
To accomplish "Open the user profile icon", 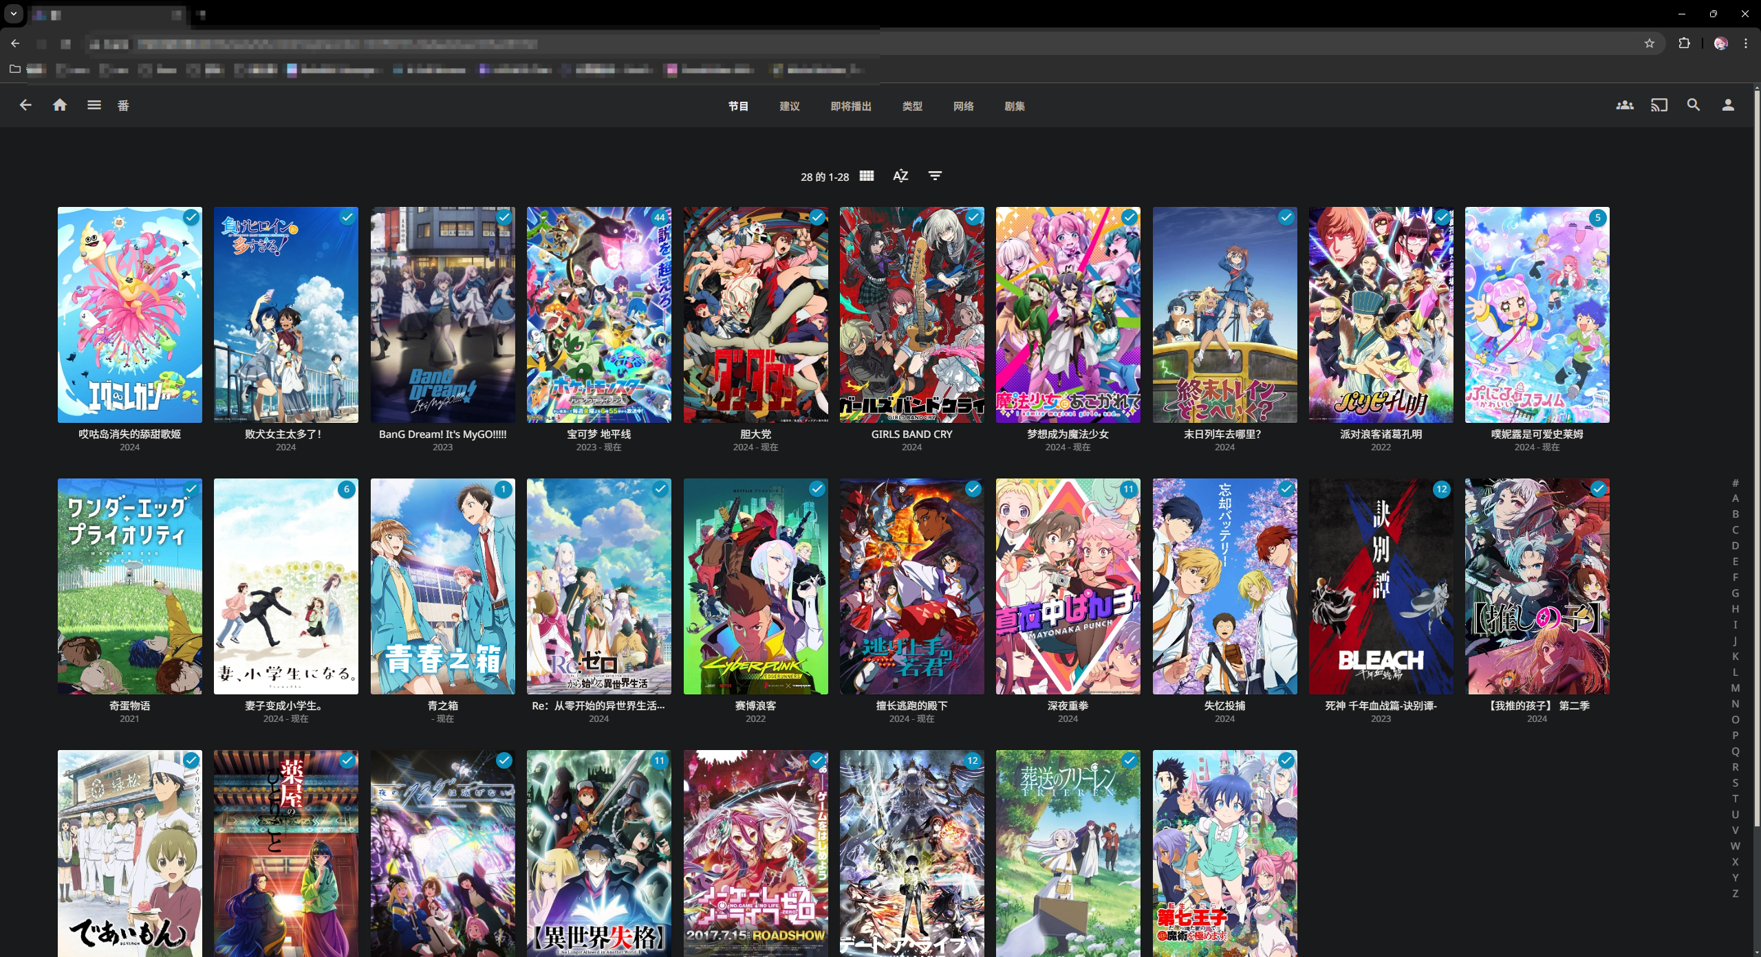I will click(1728, 105).
